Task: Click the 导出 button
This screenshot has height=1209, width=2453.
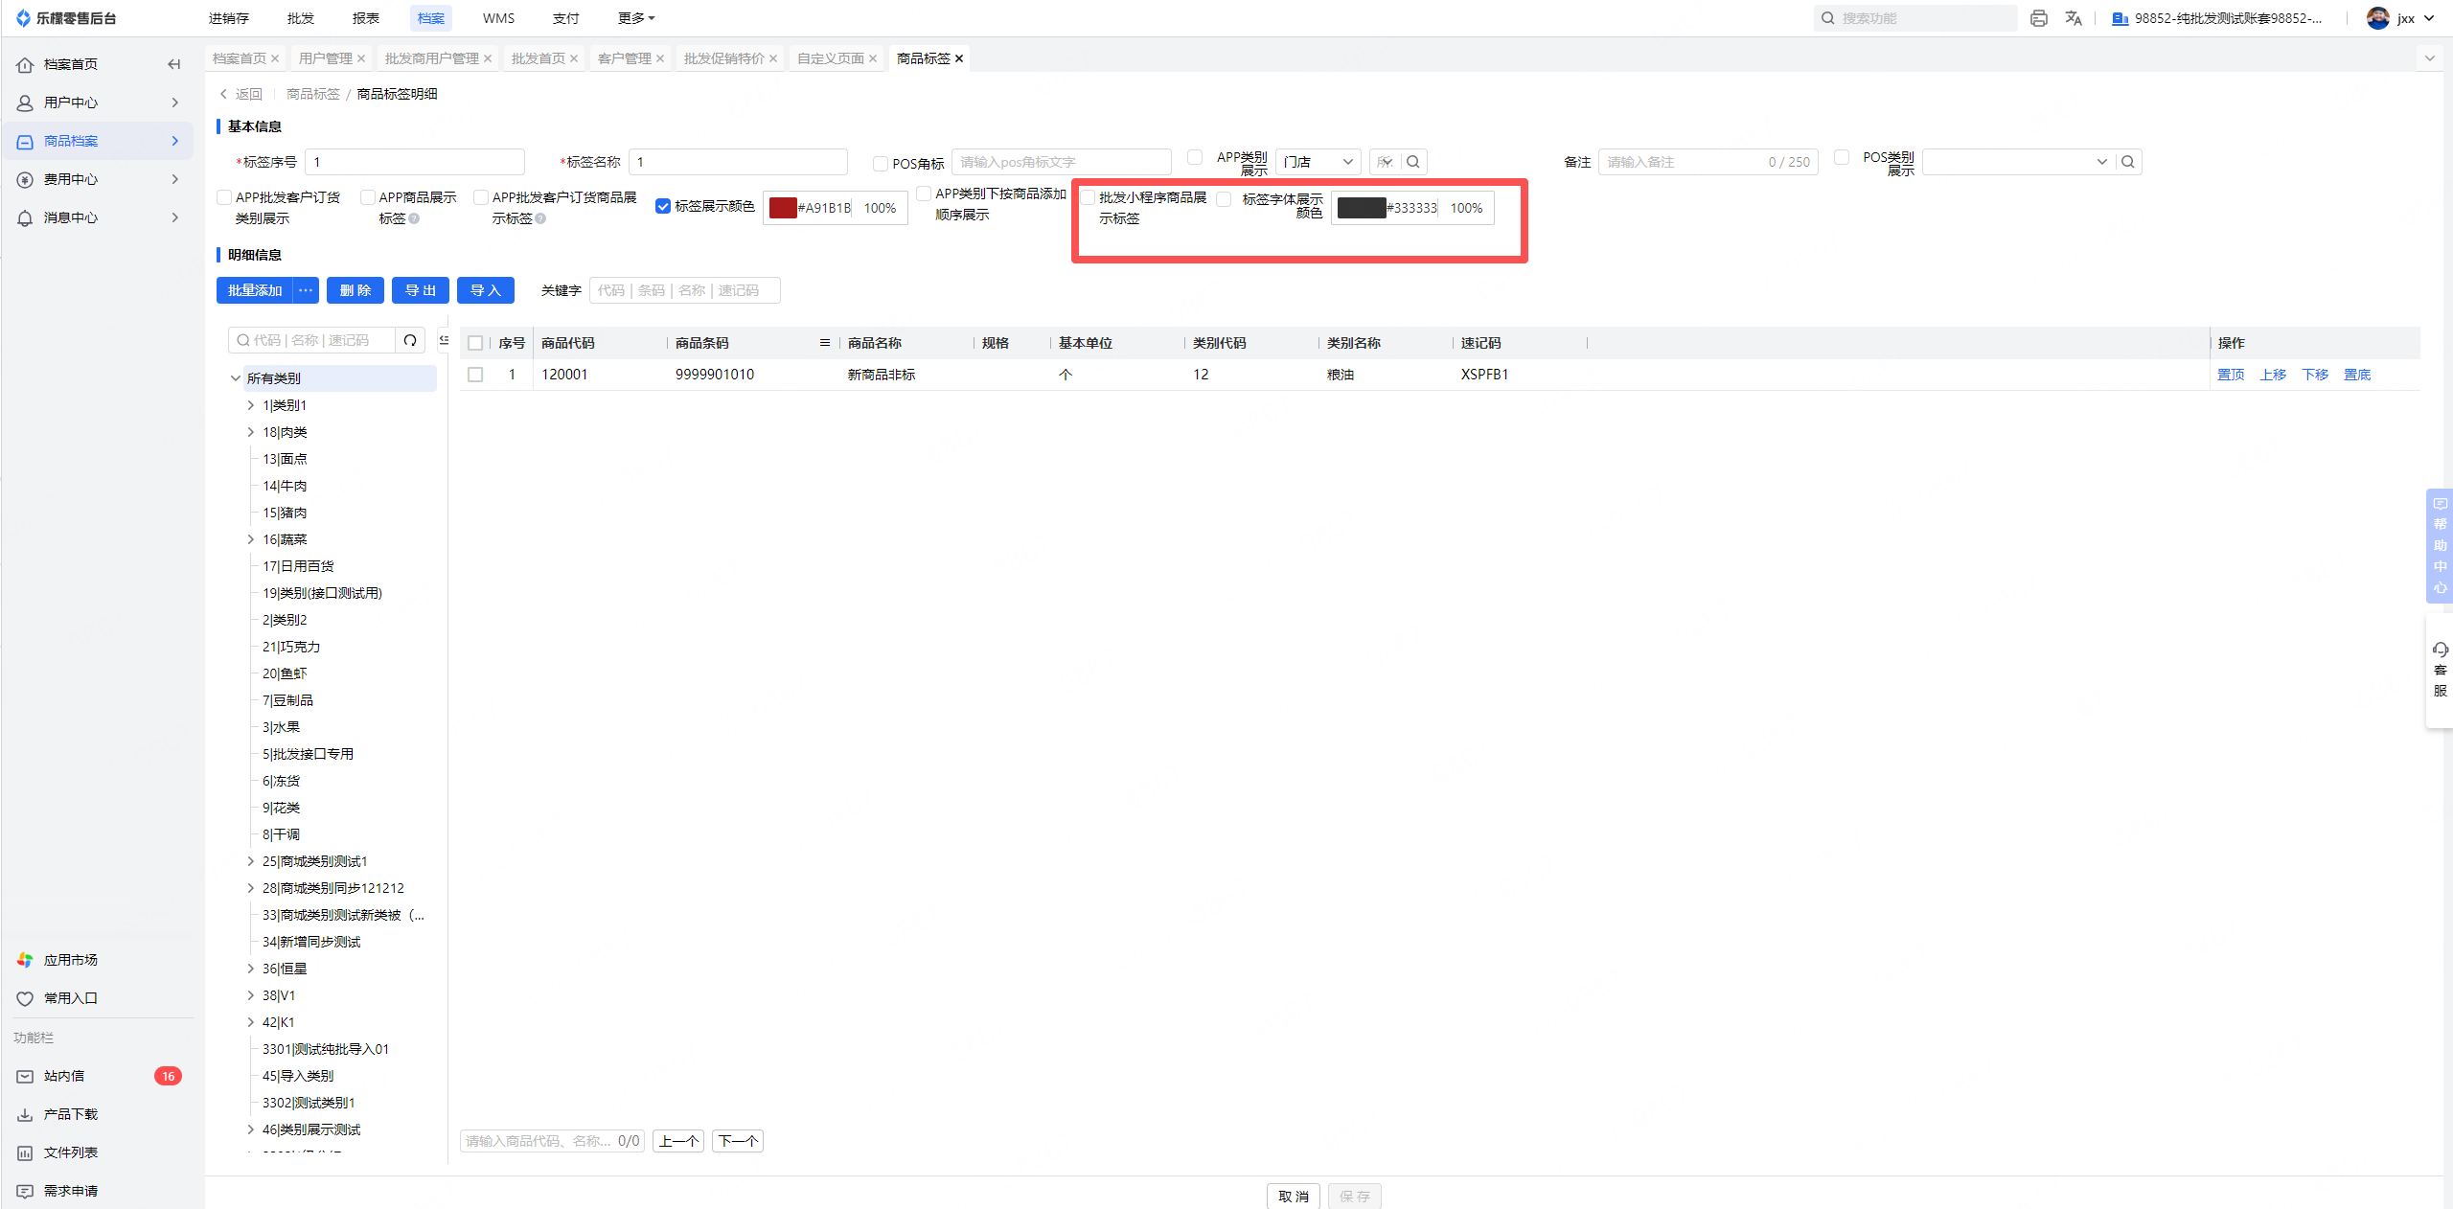Action: (420, 290)
